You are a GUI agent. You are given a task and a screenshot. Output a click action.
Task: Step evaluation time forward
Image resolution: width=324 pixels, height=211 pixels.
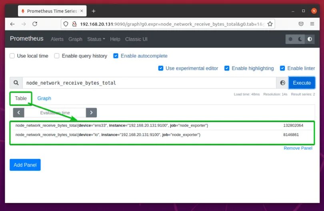click(x=91, y=113)
